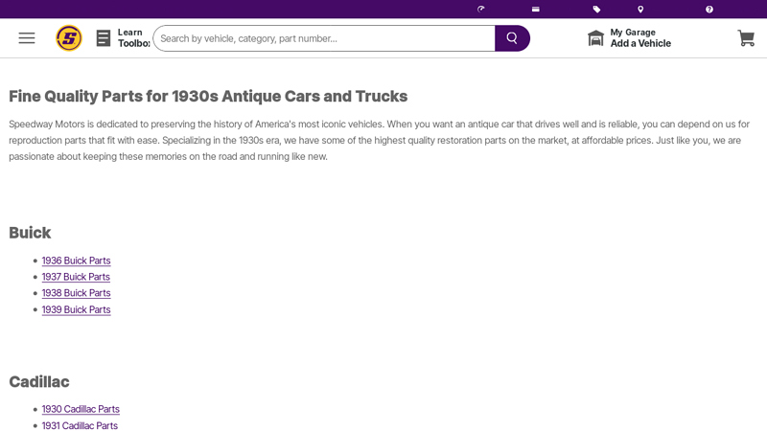
Task: Open 1930 Cadillac Parts link
Action: coord(81,409)
